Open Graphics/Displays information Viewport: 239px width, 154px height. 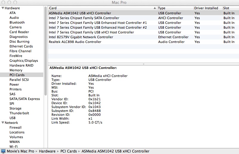click(x=24, y=61)
